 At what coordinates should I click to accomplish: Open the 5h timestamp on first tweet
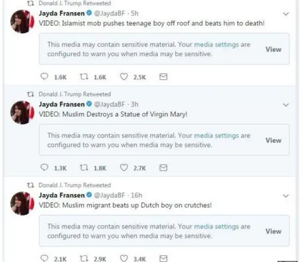point(135,14)
